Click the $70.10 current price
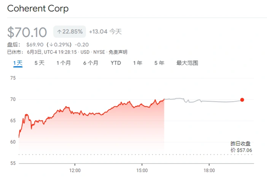Image resolution: width=267 pixels, height=177 pixels. click(x=27, y=32)
